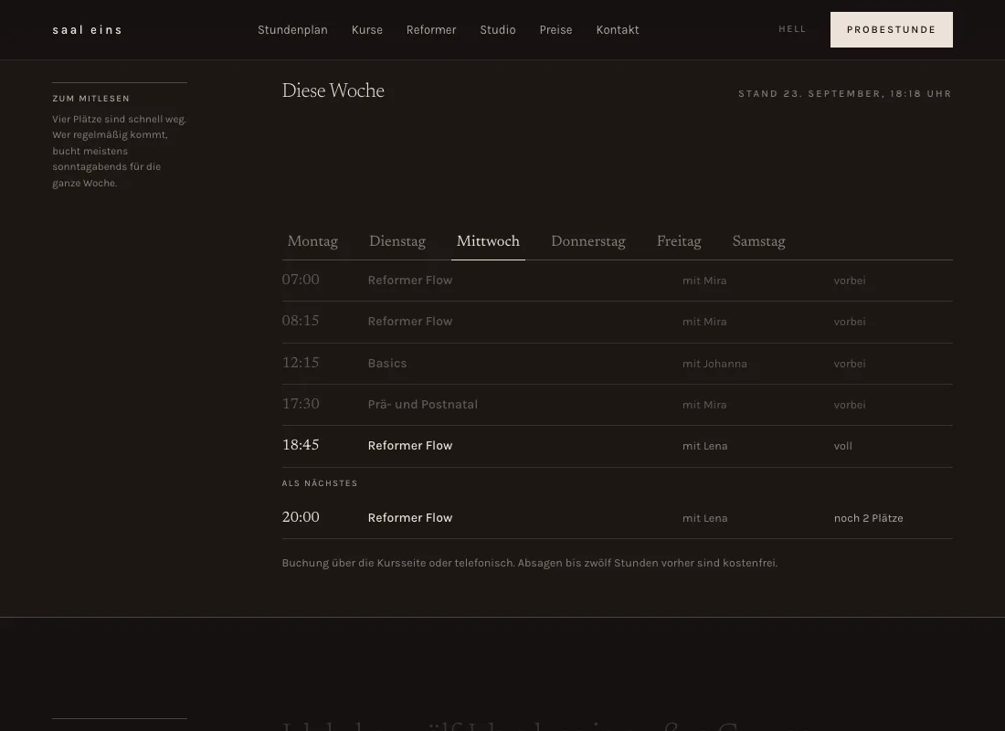Screen dimensions: 1005x731
Task: Open the Freitag tab
Action: tap(679, 242)
